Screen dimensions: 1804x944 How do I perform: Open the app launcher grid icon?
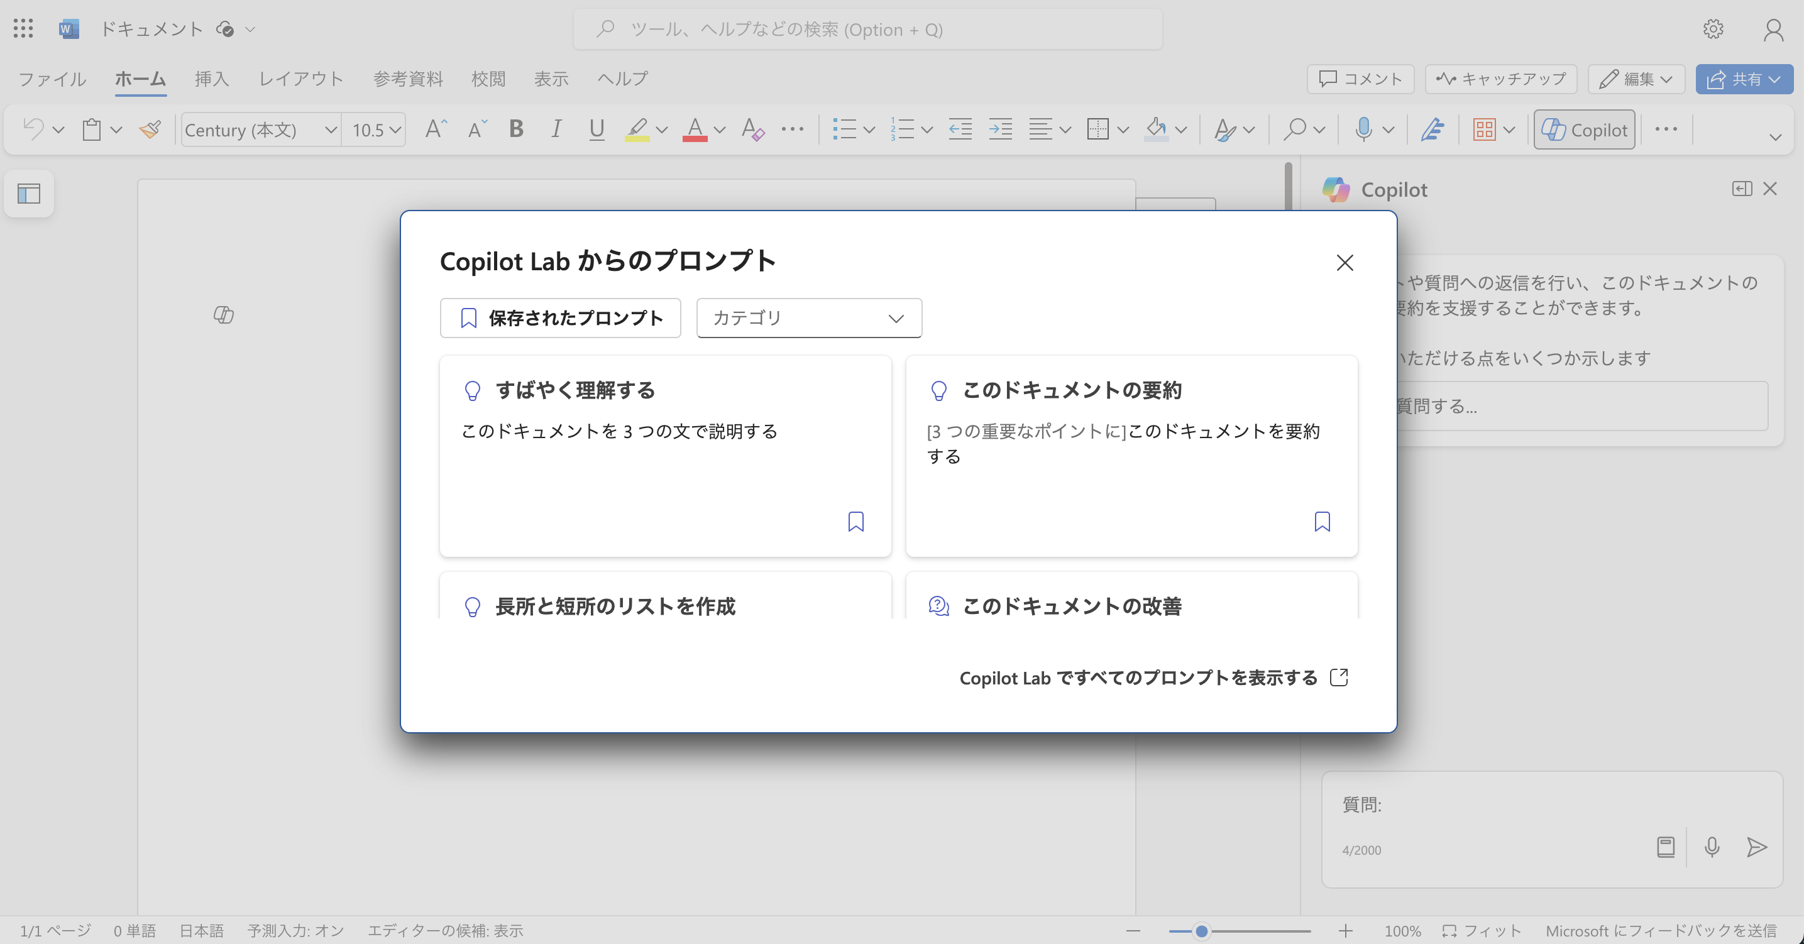point(23,29)
